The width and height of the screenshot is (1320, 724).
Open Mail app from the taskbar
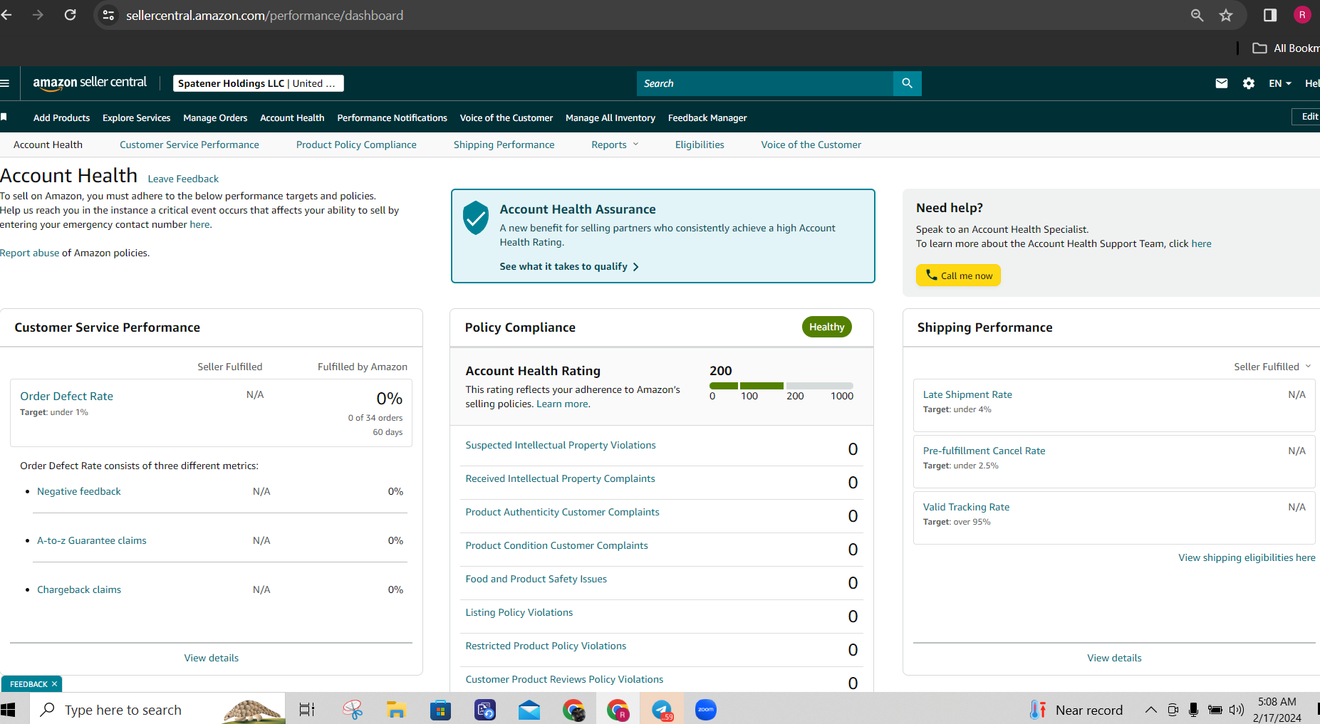click(529, 710)
